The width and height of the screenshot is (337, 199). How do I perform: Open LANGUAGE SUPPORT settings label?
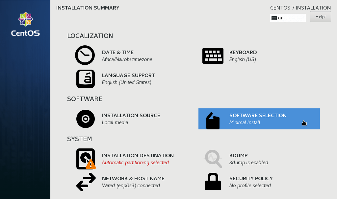click(x=128, y=75)
